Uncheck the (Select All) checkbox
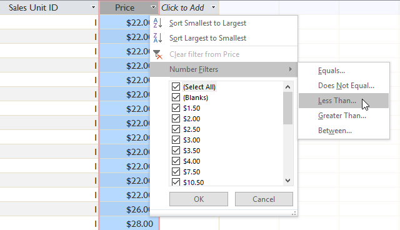 [176, 87]
